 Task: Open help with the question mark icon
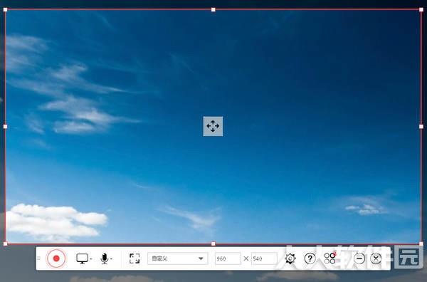(310, 258)
